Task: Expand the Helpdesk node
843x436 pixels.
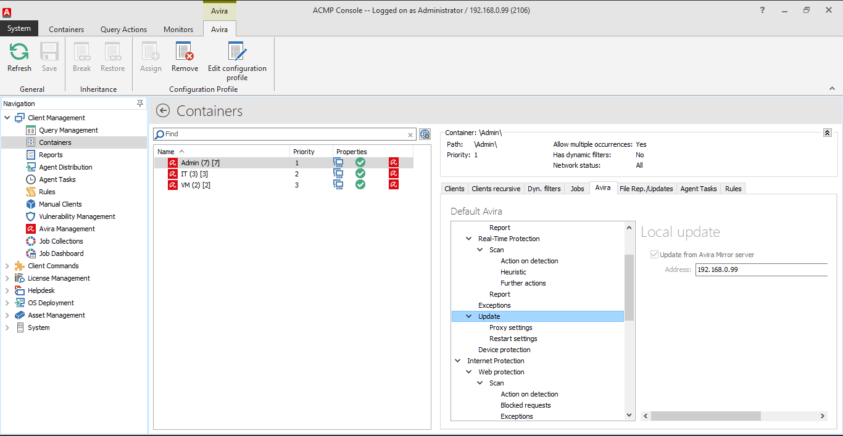Action: [x=7, y=290]
